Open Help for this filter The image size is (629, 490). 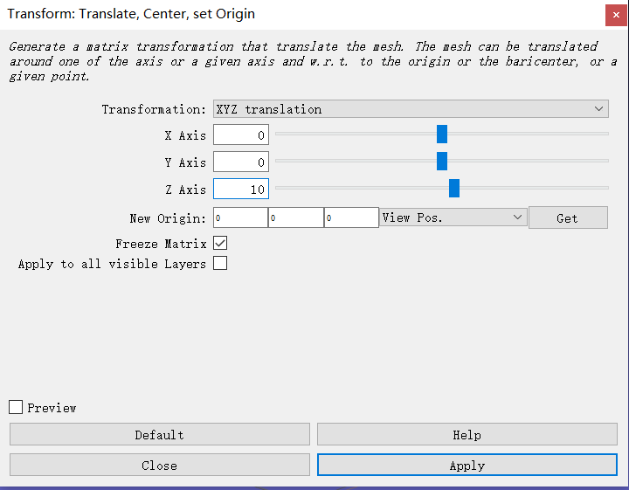(x=467, y=435)
